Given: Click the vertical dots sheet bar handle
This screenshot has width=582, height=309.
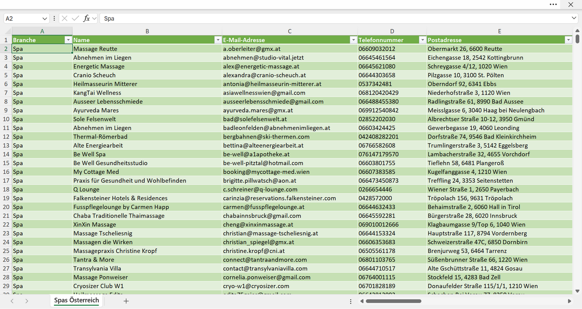Looking at the screenshot, I should 351,301.
